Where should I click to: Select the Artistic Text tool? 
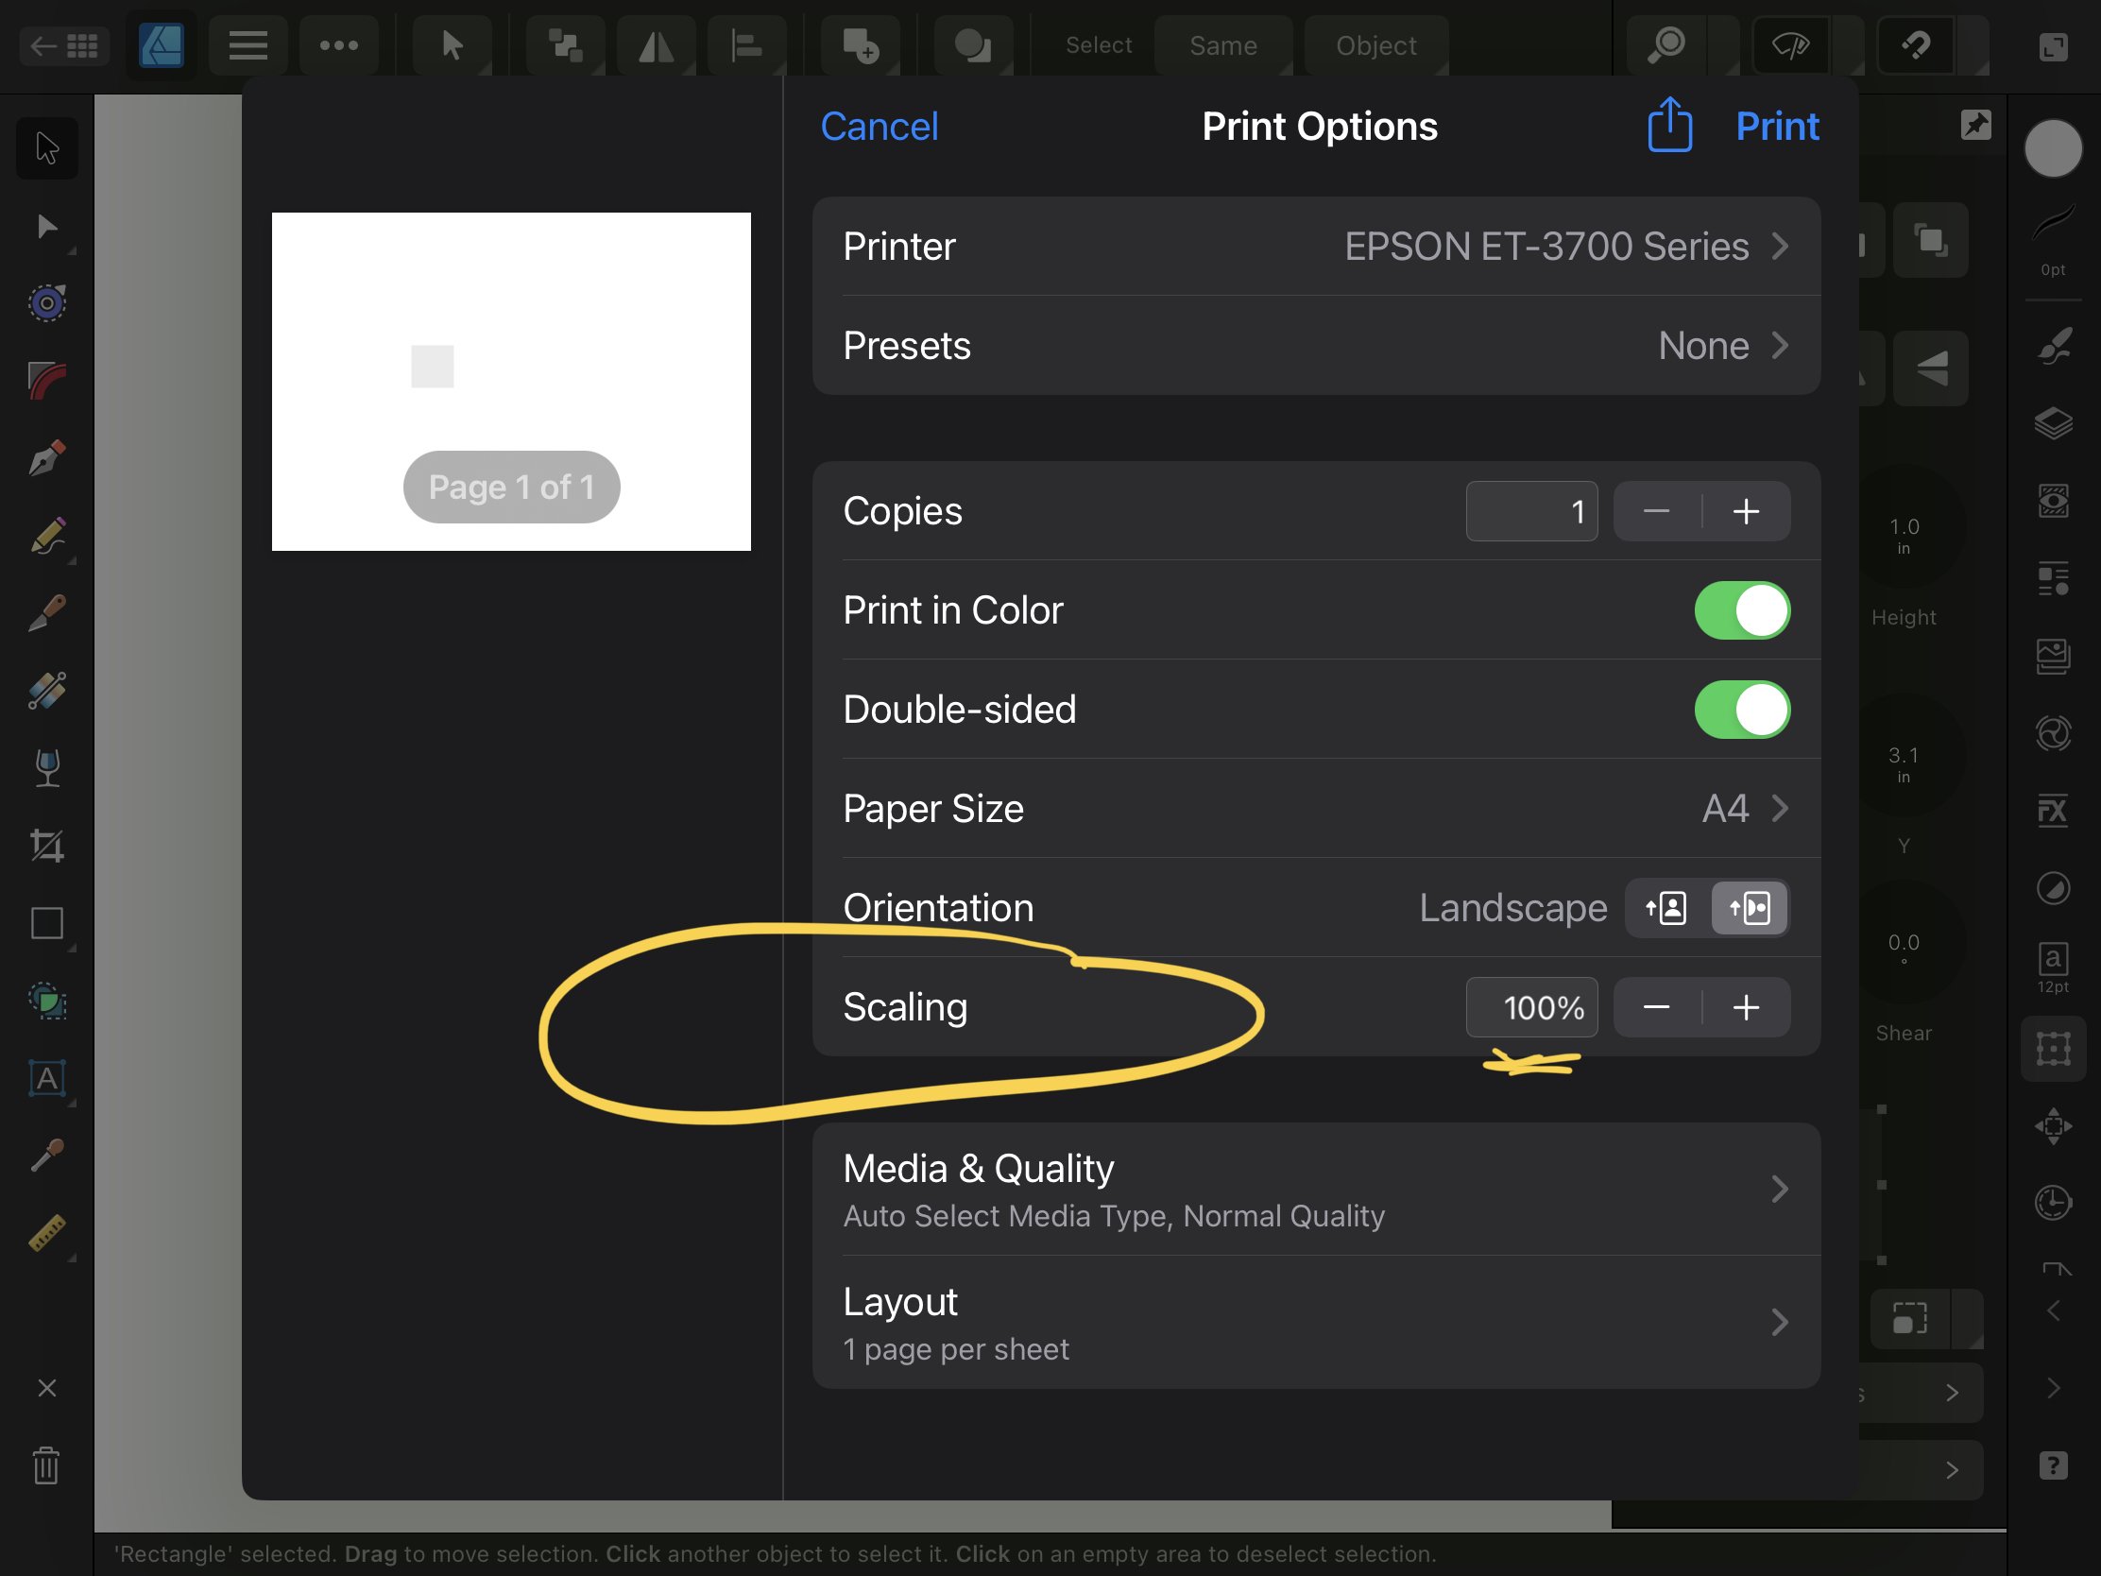(x=44, y=1078)
